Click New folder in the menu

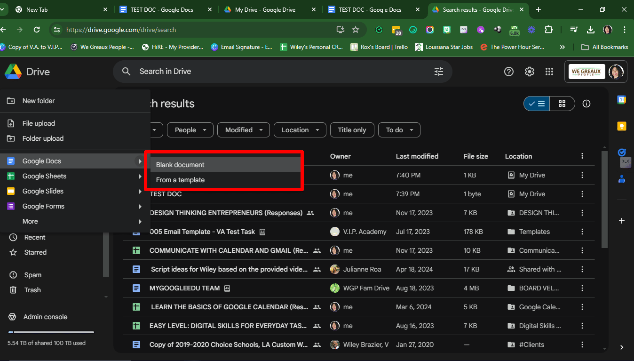tap(39, 101)
